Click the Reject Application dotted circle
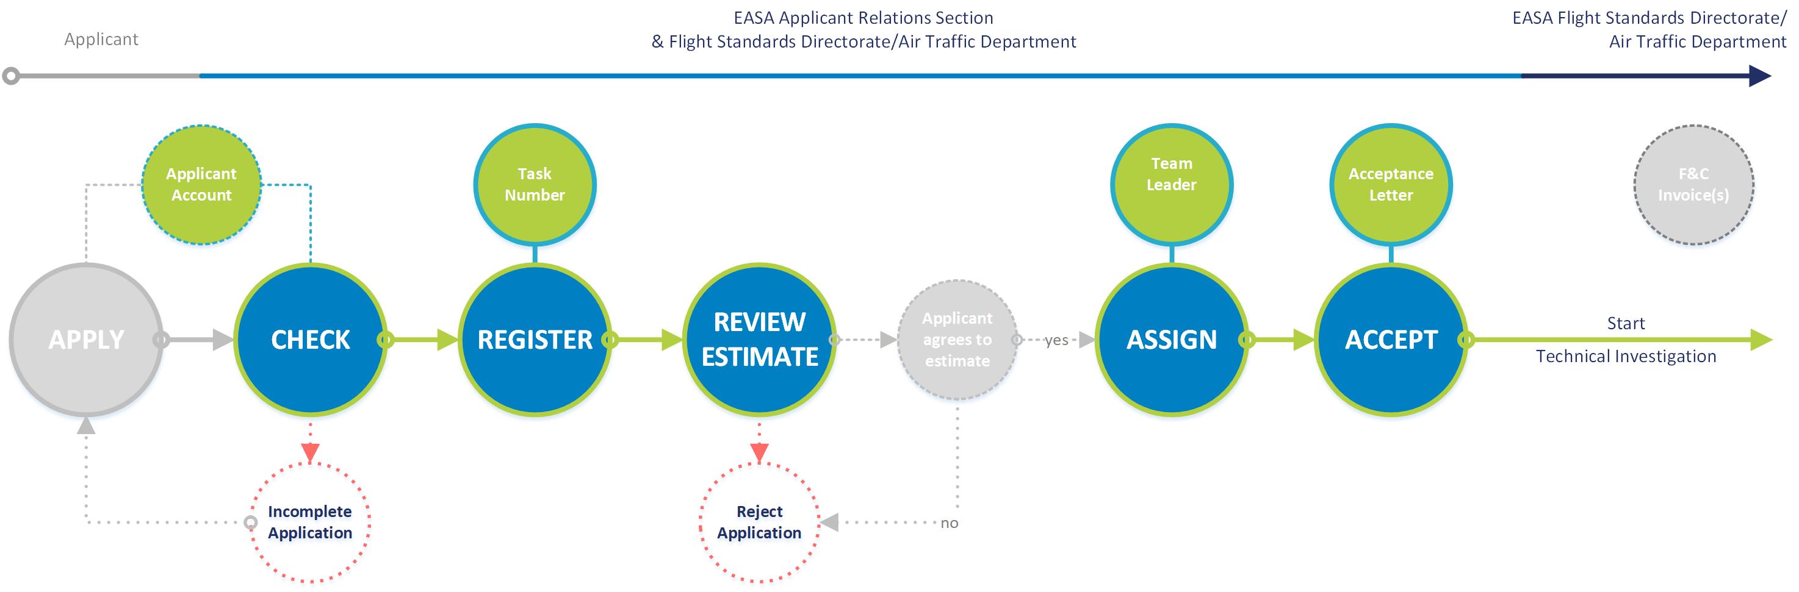1799x592 pixels. pos(759,522)
